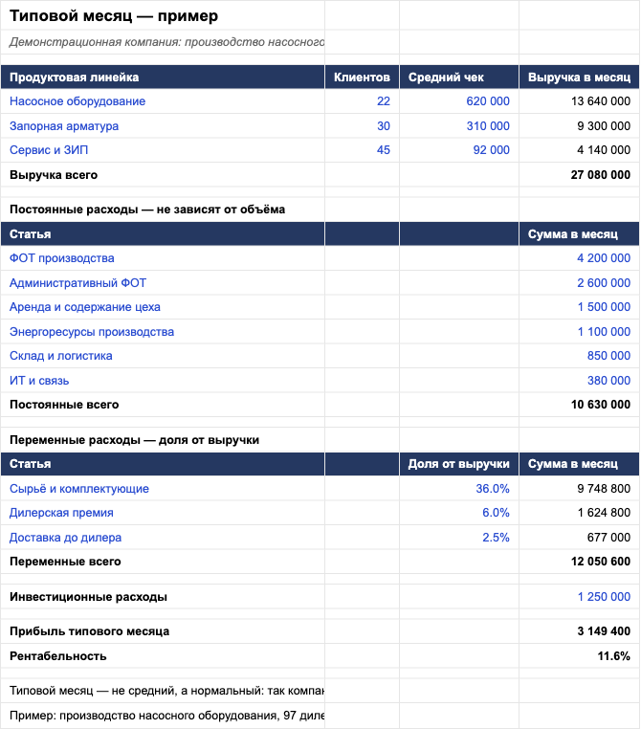Select the 'Выручка в месяц' header cell
Viewport: 641px width, 729px height.
(579, 77)
